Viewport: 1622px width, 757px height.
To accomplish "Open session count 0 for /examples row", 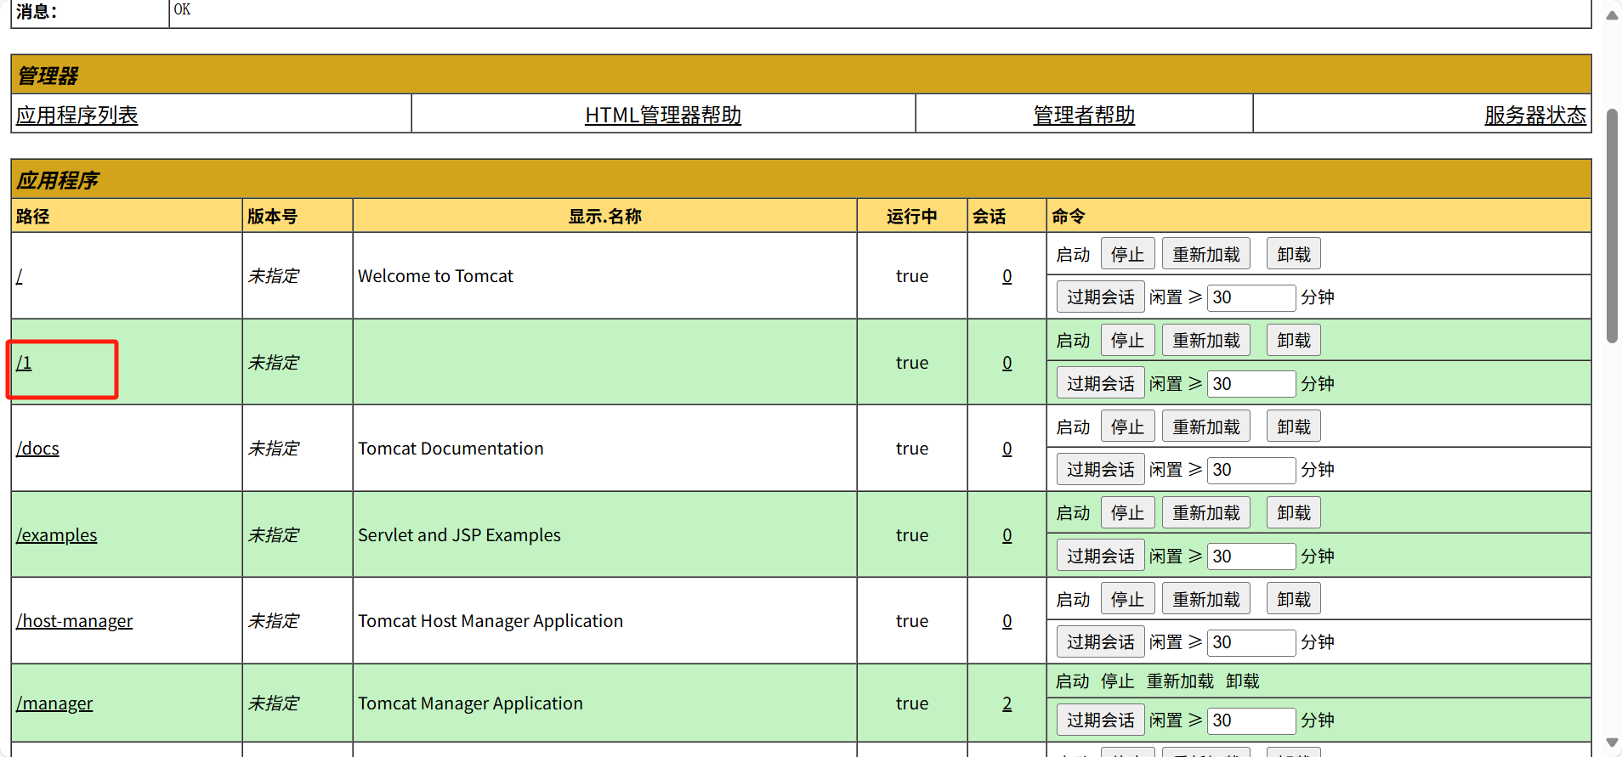I will pyautogui.click(x=1007, y=535).
